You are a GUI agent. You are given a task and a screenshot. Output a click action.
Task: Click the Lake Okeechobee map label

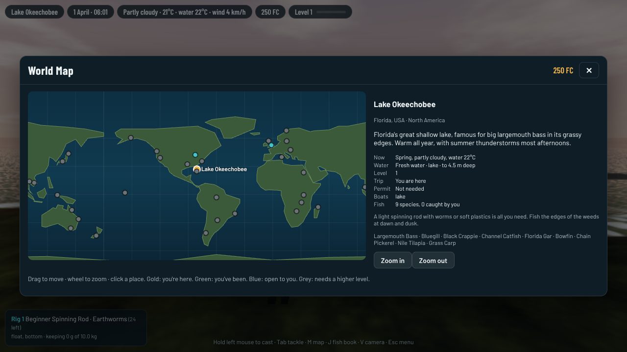(224, 169)
